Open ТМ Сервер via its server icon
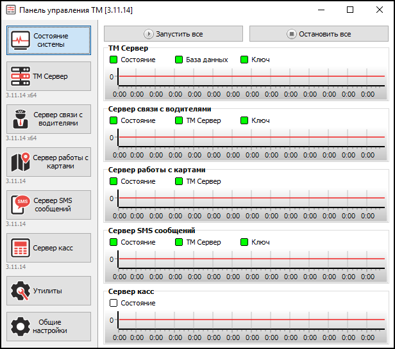395x349 pixels. pyautogui.click(x=21, y=77)
